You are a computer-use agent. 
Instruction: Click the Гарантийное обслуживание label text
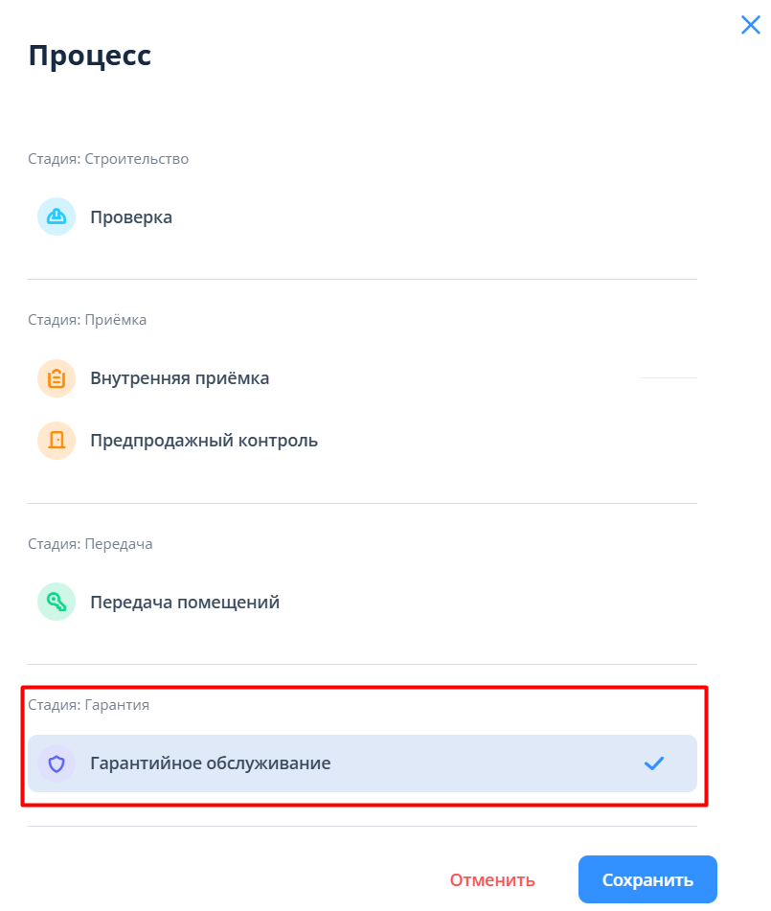click(210, 763)
